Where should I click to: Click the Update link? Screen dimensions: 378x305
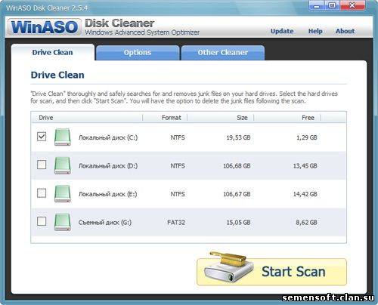coord(282,31)
